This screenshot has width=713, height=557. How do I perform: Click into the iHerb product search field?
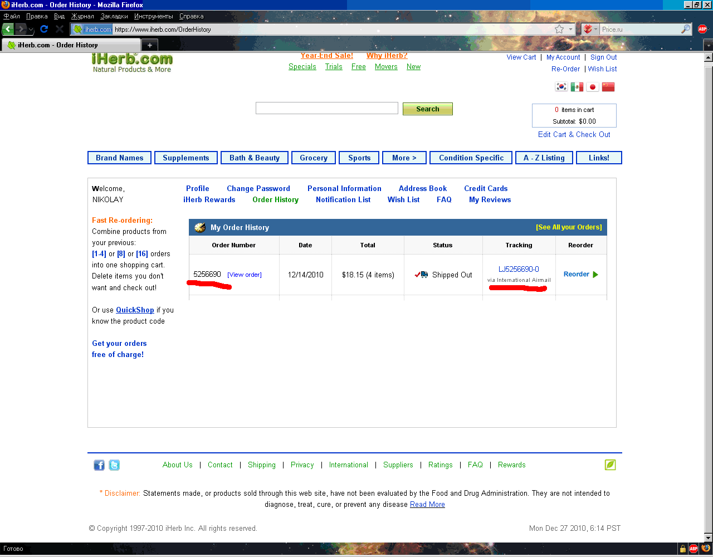326,108
